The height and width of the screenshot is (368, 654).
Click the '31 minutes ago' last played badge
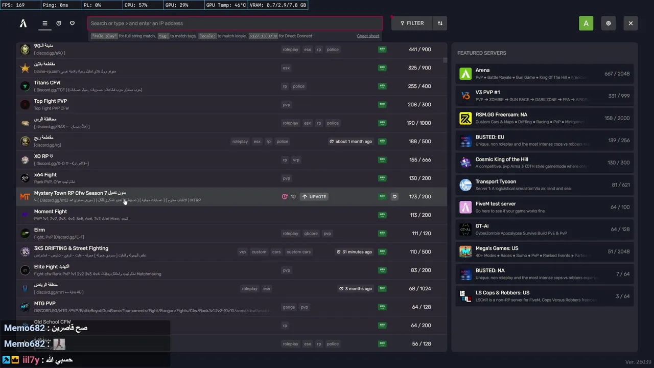pos(354,252)
